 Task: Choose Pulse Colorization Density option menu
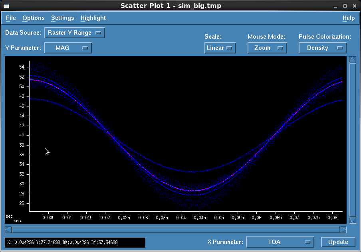coord(322,48)
